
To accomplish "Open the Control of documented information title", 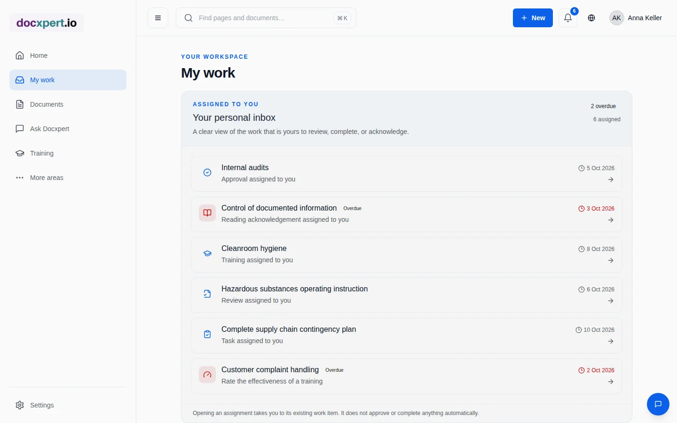I will click(x=279, y=208).
